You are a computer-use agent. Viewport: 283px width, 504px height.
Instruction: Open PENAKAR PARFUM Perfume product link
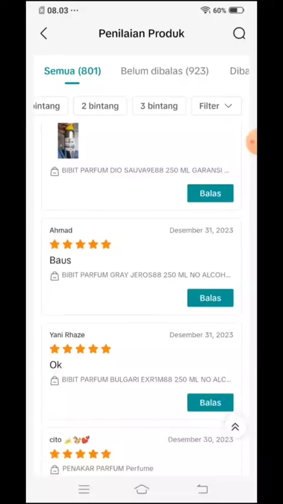click(108, 469)
